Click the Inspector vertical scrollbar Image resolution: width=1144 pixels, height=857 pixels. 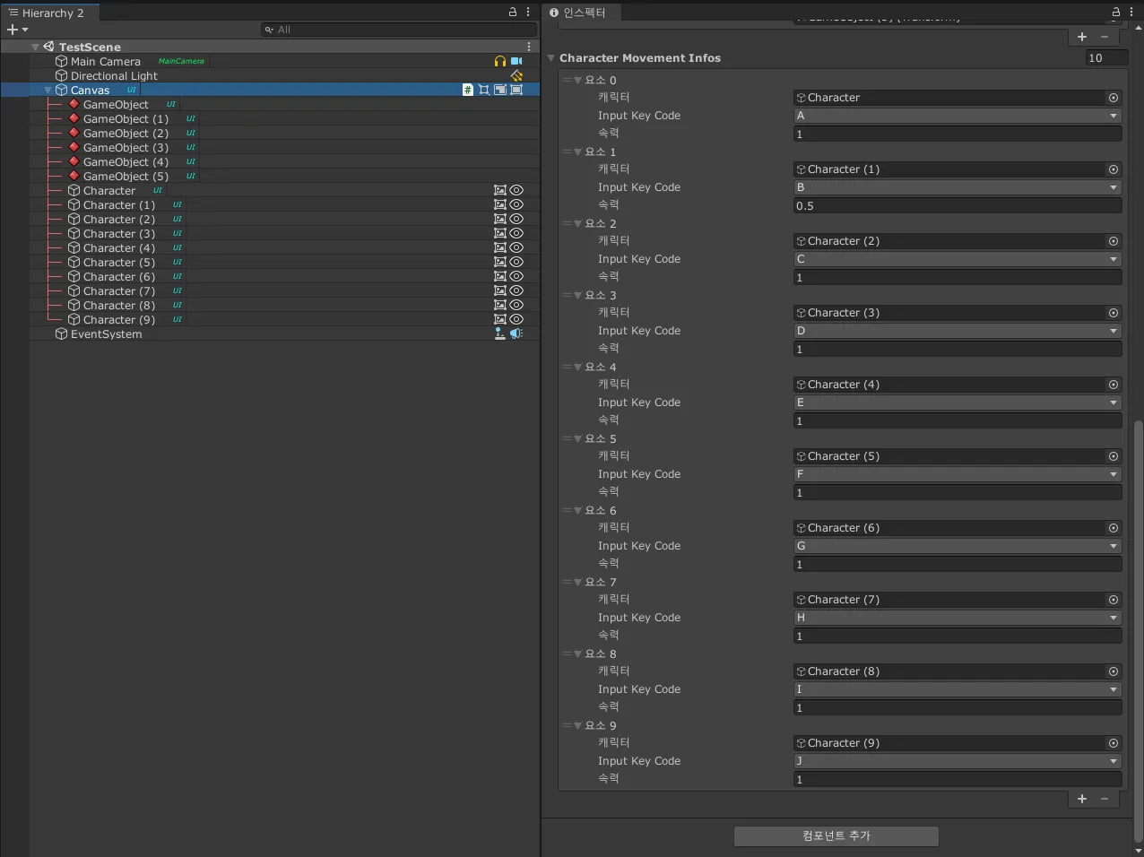[1138, 628]
